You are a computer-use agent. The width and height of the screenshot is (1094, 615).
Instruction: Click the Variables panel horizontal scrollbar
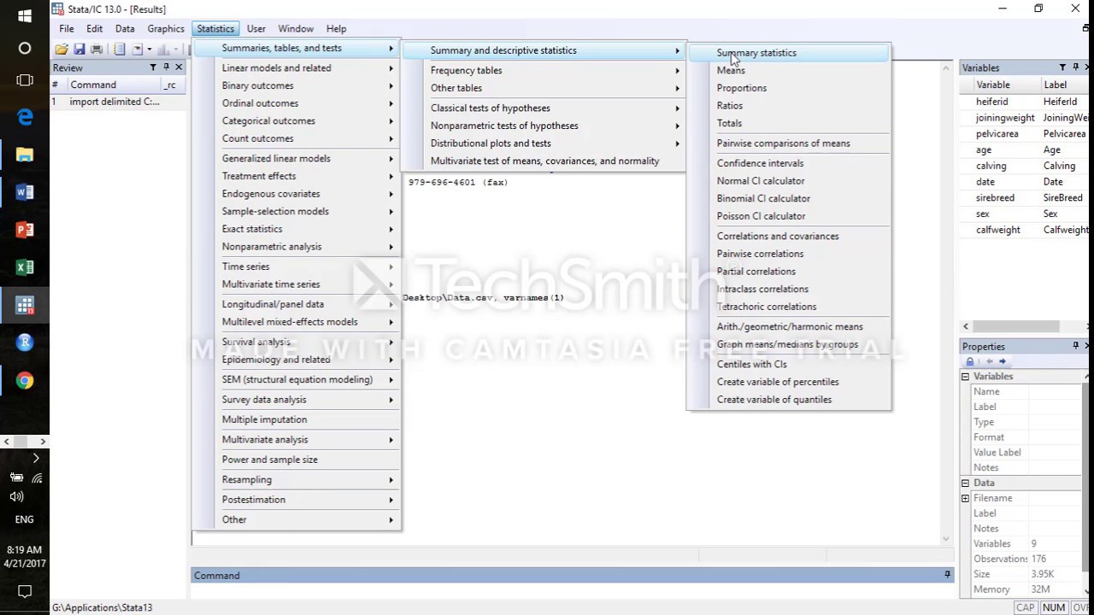[1026, 326]
